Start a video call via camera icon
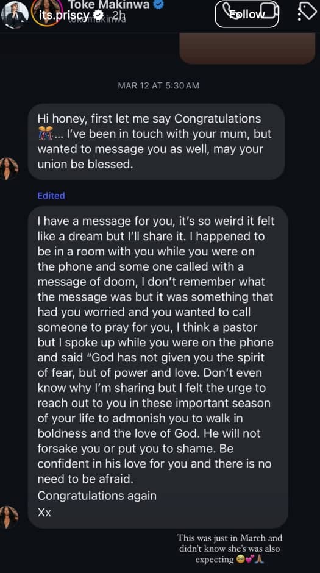 click(x=270, y=11)
